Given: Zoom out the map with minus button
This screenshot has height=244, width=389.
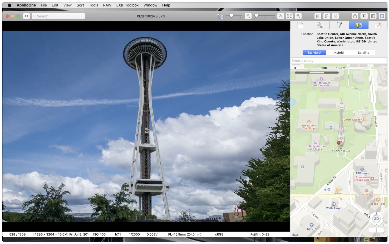Looking at the screenshot, I should (x=372, y=230).
